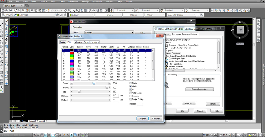Viewport: 265px width, 137px height.
Task: Enable the Raster checkbox
Action: coord(131,83)
